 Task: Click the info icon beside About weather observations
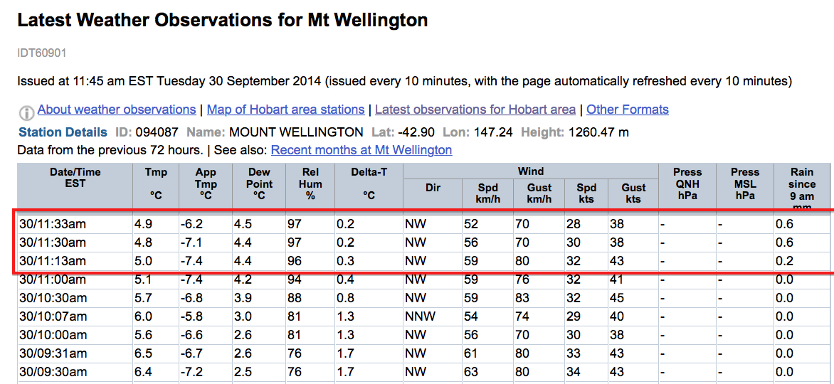pyautogui.click(x=26, y=112)
